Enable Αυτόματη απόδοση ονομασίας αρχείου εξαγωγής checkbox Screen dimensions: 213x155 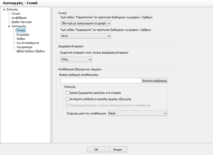point(67,99)
